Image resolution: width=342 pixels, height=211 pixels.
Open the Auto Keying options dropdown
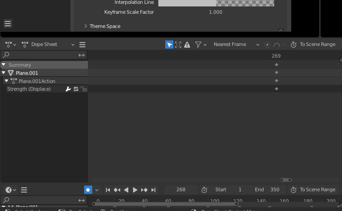97,190
